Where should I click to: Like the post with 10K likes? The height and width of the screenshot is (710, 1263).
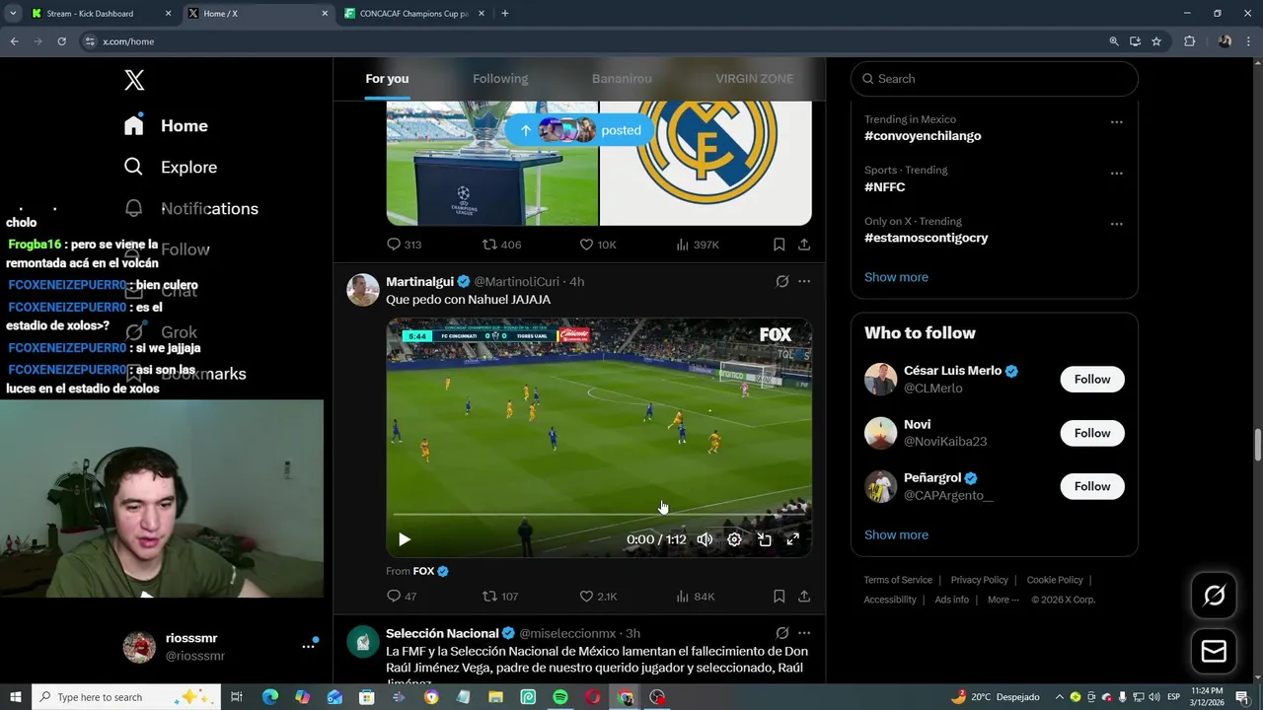click(x=598, y=245)
